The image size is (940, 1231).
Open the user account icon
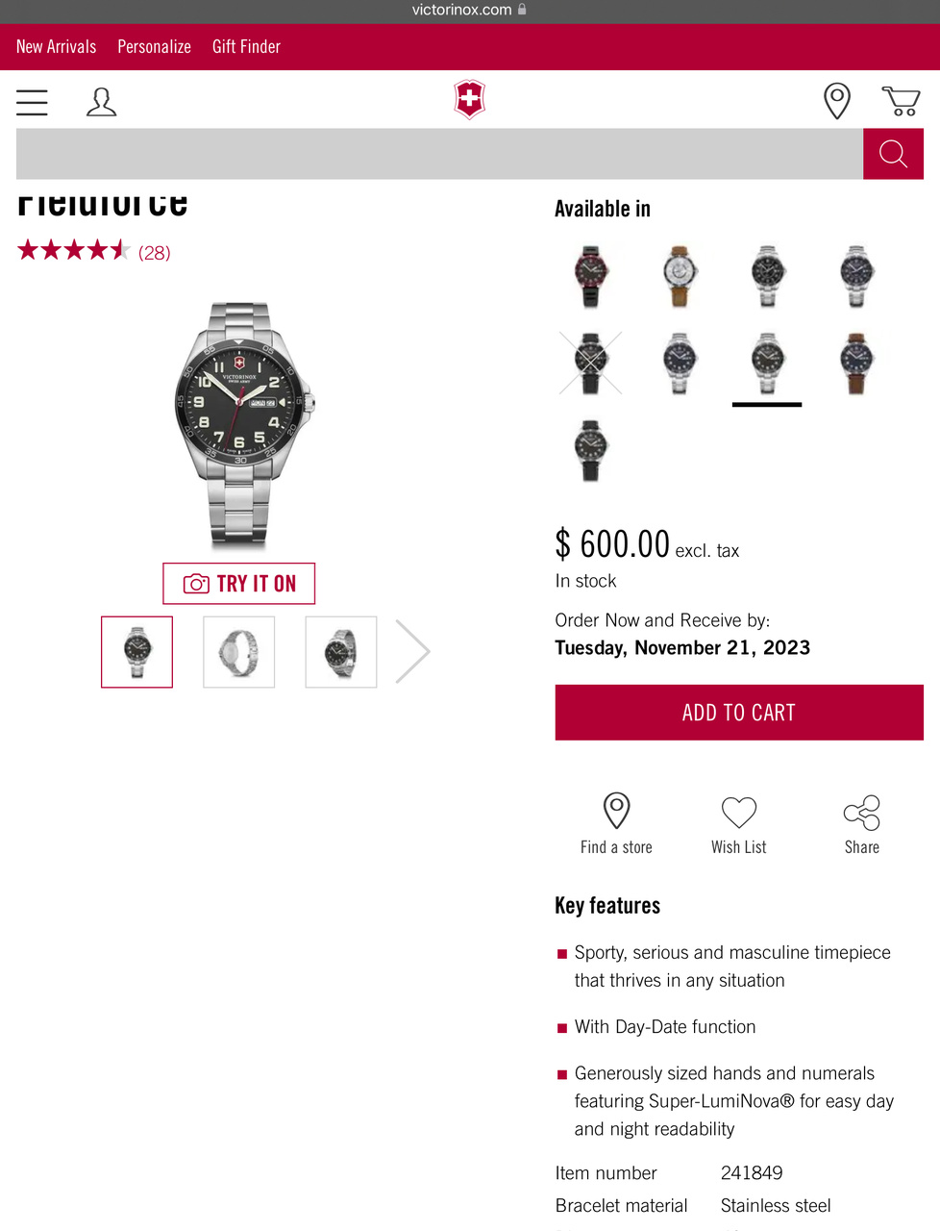[x=101, y=102]
